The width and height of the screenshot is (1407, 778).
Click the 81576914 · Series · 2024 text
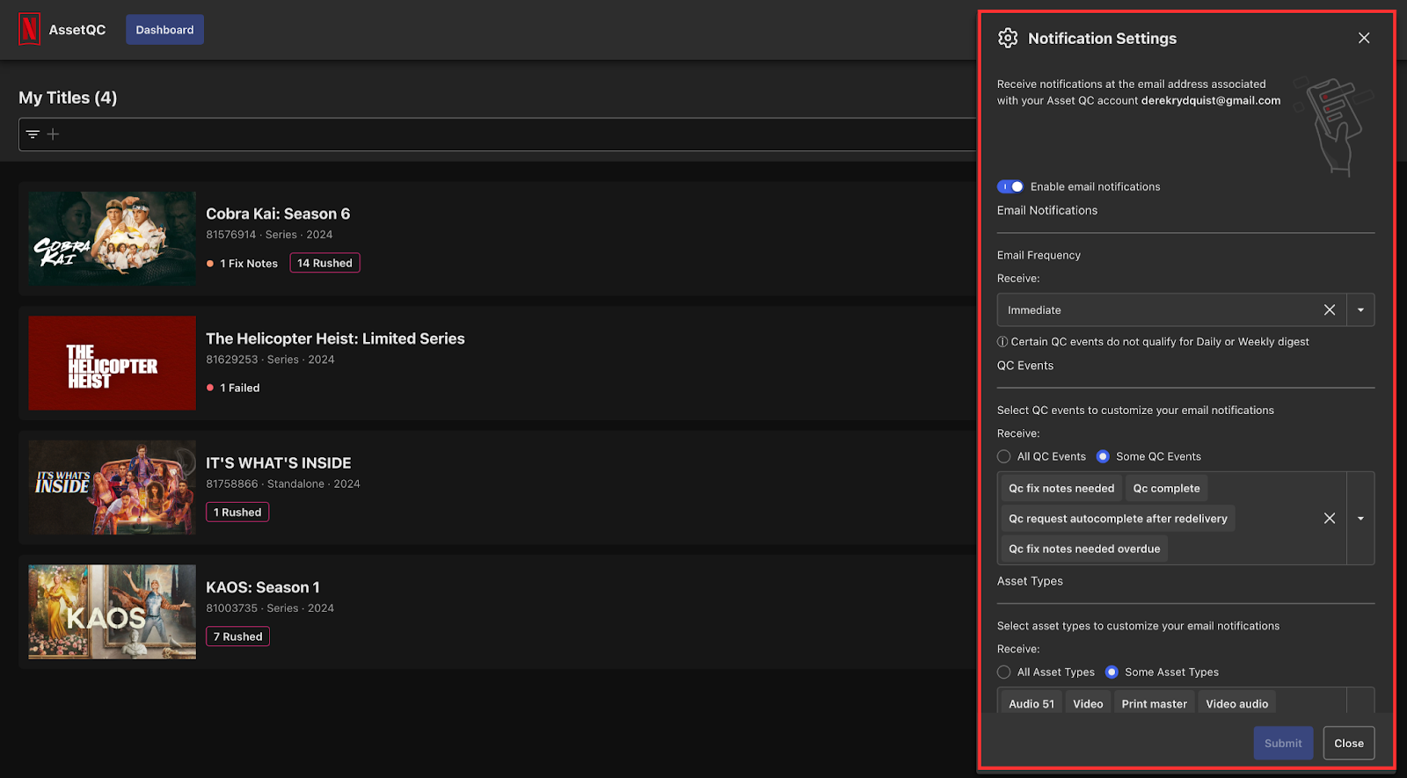point(269,235)
